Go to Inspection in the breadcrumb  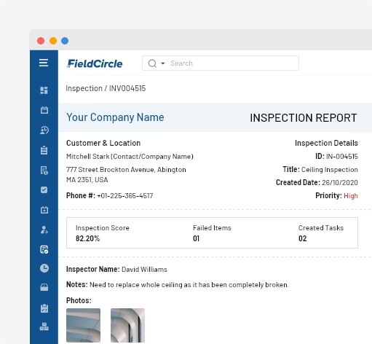[84, 88]
